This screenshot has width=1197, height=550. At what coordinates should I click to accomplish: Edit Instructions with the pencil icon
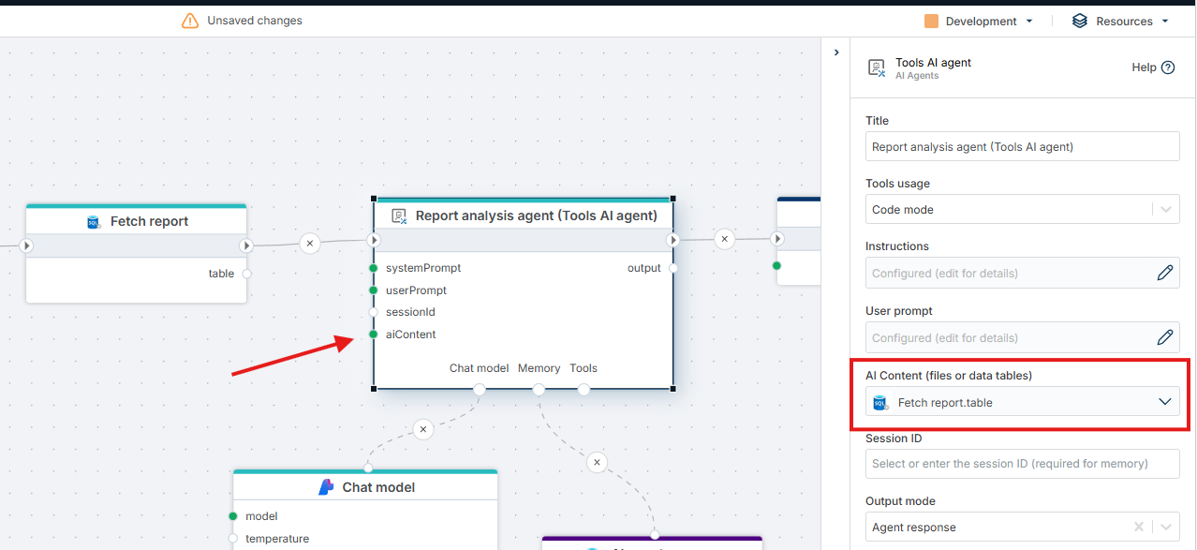1165,273
